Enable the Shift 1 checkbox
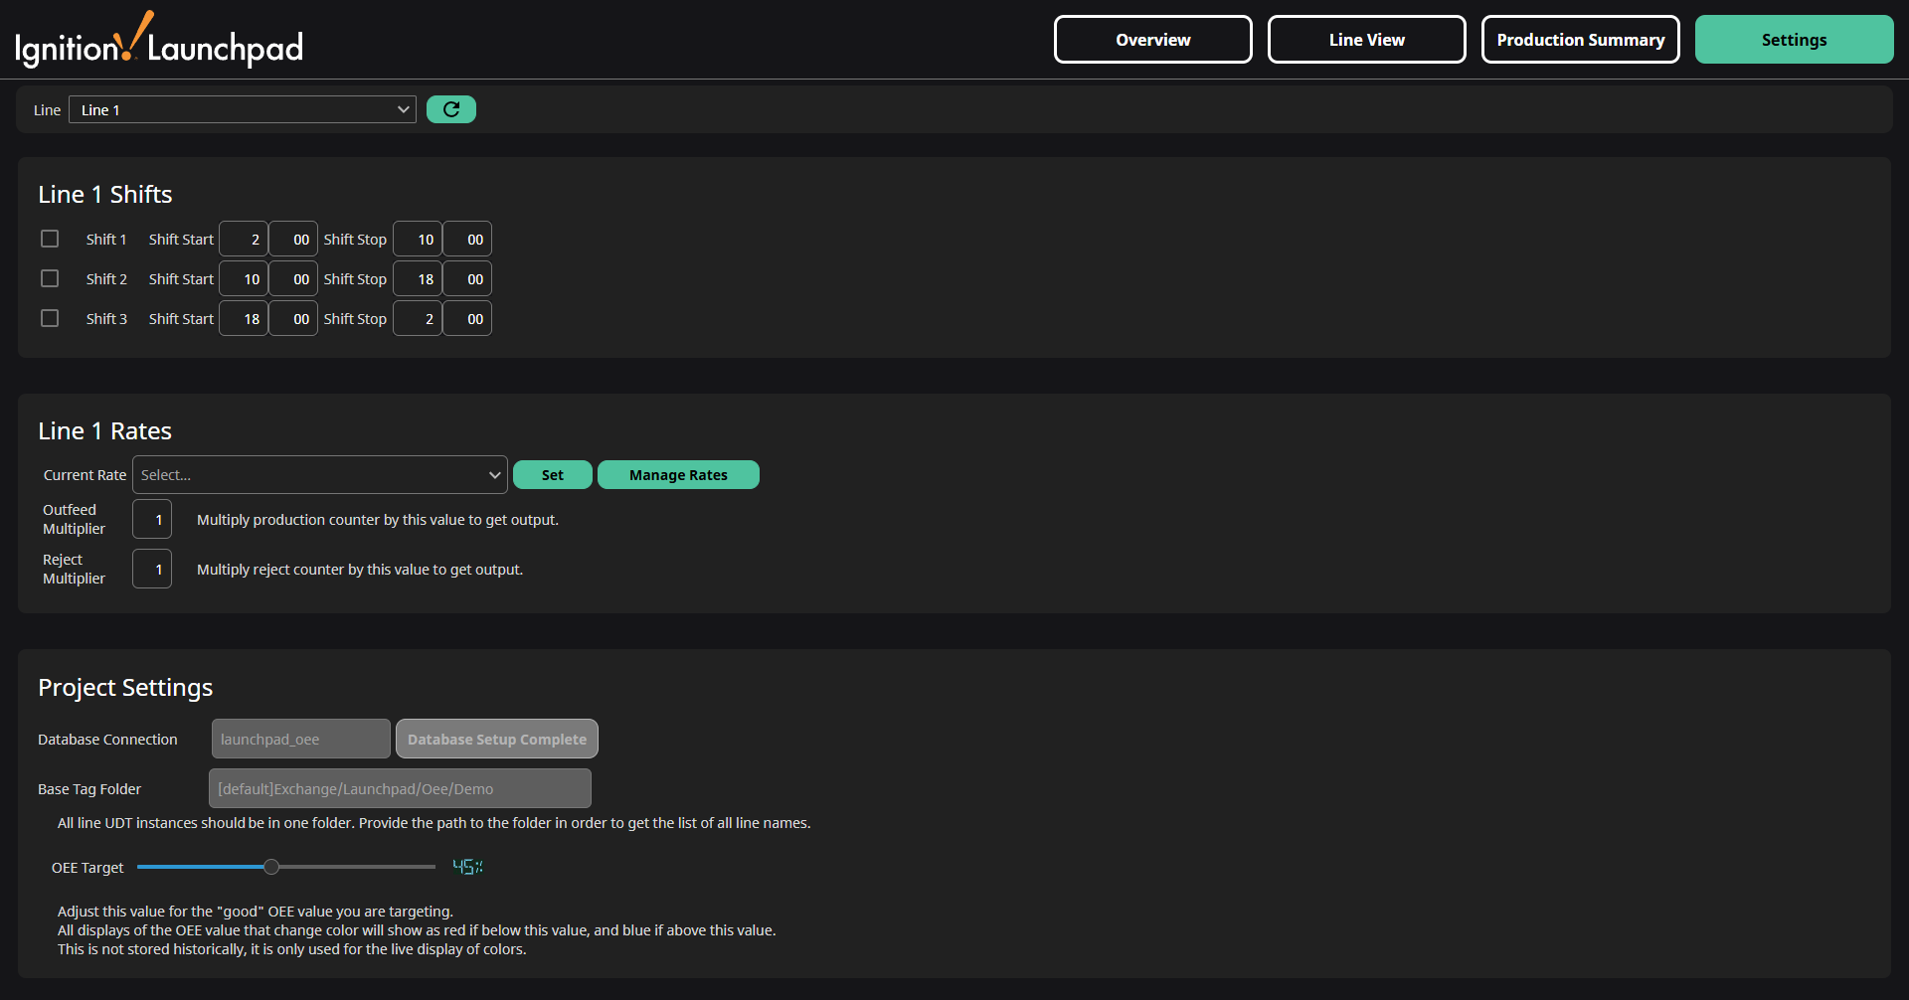The image size is (1909, 1000). [50, 239]
